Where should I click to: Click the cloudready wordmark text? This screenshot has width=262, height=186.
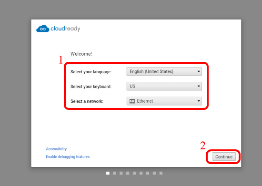click(65, 29)
